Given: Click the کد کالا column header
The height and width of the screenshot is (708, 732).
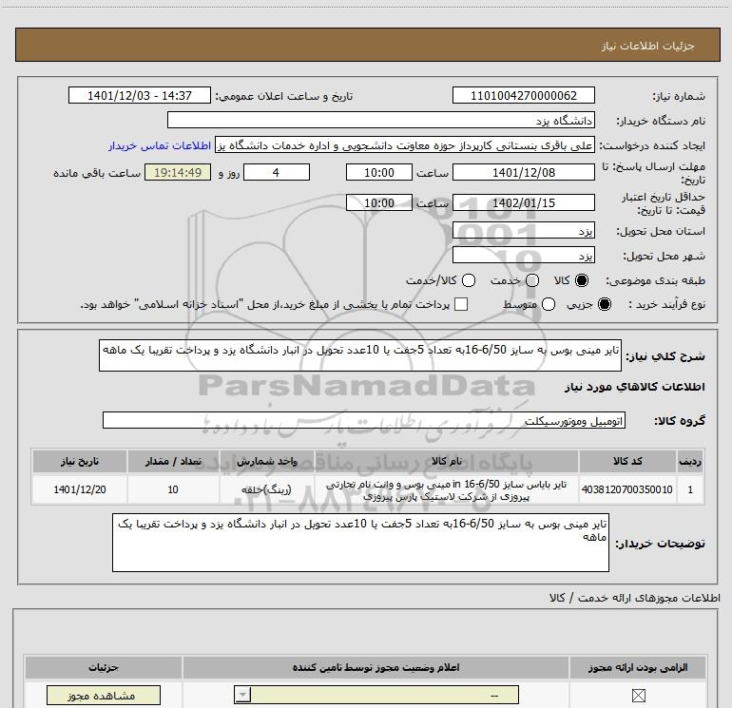Looking at the screenshot, I should coord(627,461).
